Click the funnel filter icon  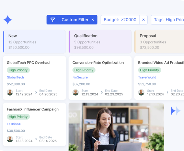click(53, 20)
